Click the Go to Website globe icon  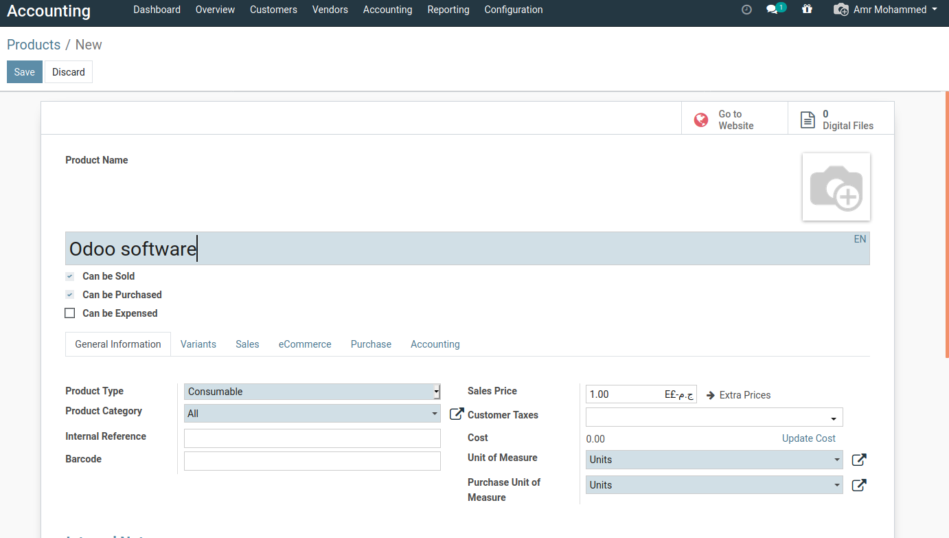coord(701,120)
